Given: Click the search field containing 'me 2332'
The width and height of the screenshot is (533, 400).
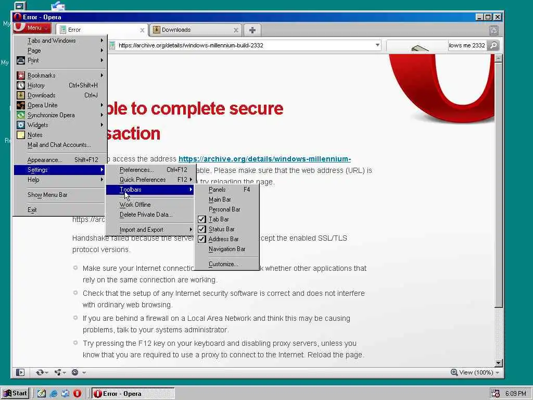Looking at the screenshot, I should (x=466, y=45).
